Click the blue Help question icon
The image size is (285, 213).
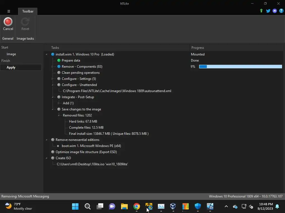click(281, 11)
